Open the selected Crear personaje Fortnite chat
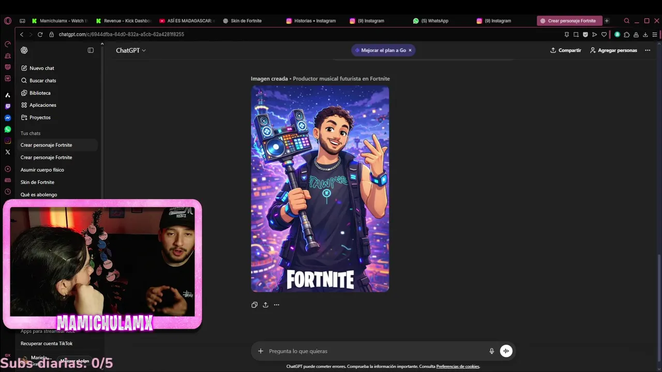 coord(57,145)
